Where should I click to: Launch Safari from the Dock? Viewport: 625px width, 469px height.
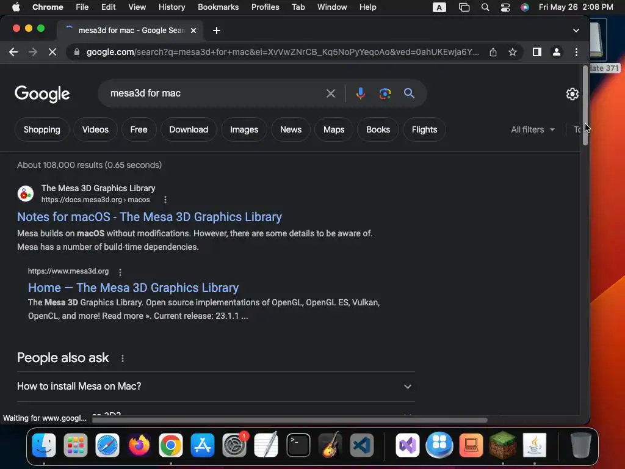point(107,445)
